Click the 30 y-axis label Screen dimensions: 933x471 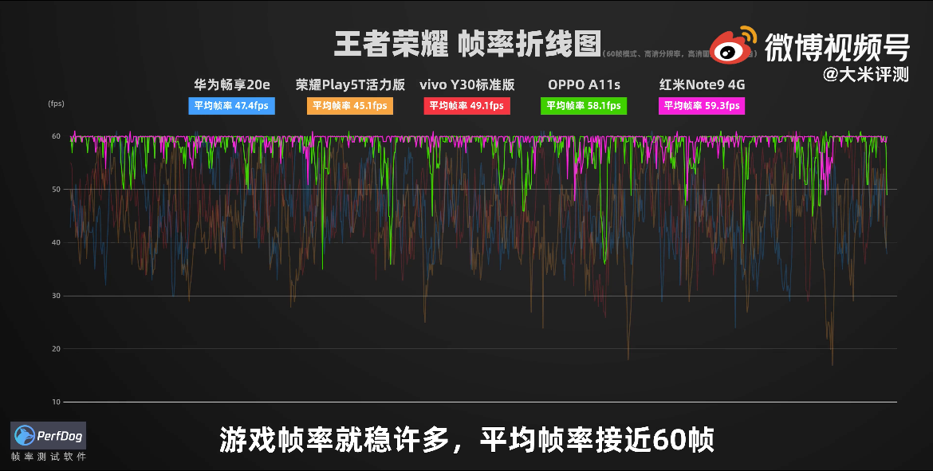point(56,296)
